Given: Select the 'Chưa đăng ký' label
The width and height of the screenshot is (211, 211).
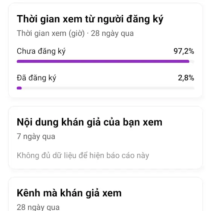Looking at the screenshot, I should [41, 51].
